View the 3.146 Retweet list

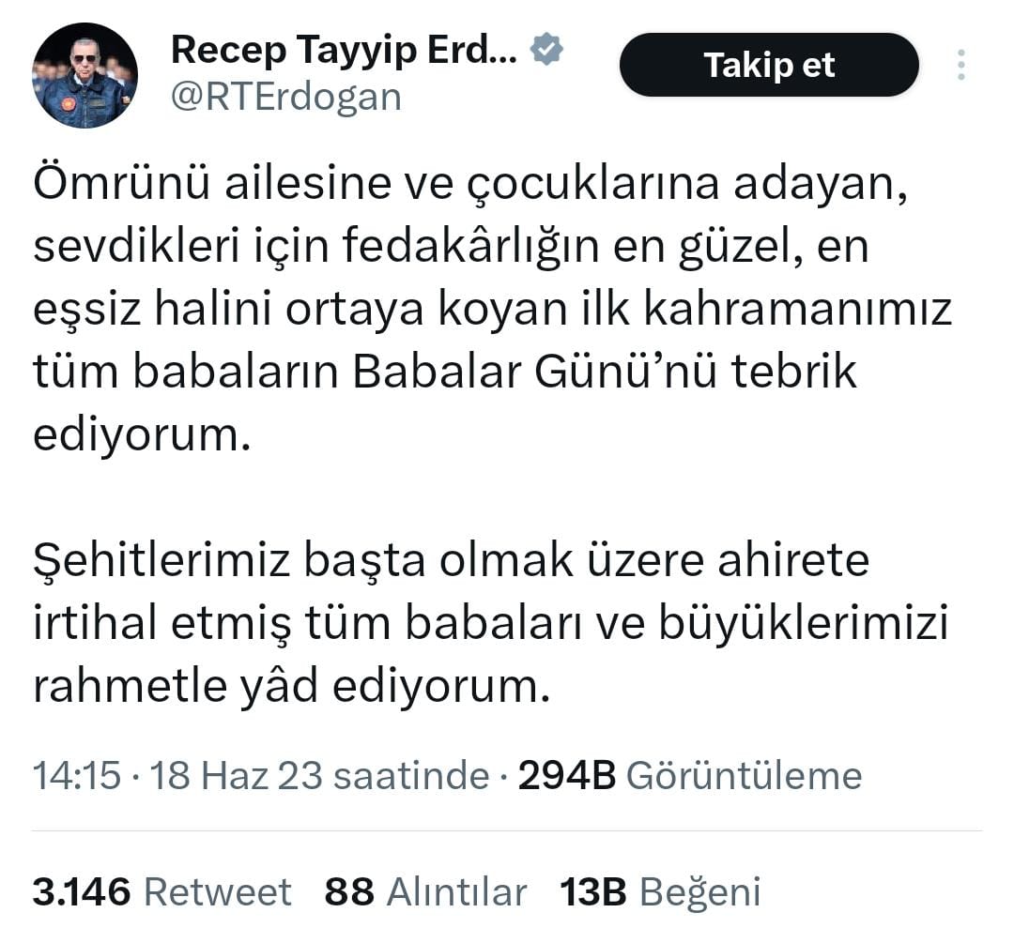[161, 891]
